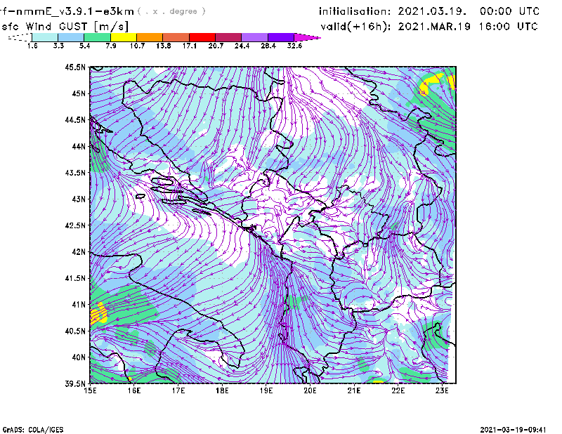Click the 19E longitude tick label
The height and width of the screenshot is (434, 562).
point(266,391)
